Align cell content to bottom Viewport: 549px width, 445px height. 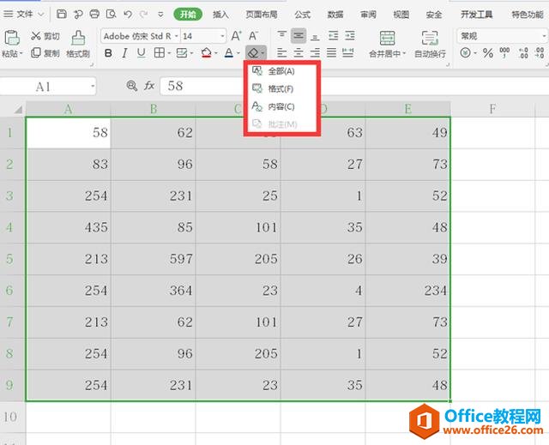(315, 36)
